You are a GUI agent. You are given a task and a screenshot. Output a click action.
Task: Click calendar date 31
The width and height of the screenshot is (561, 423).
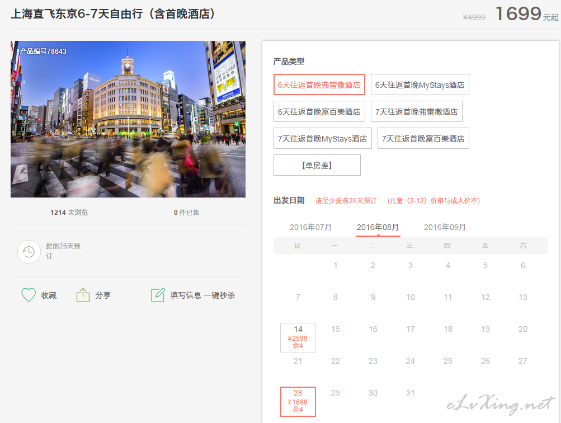point(411,393)
